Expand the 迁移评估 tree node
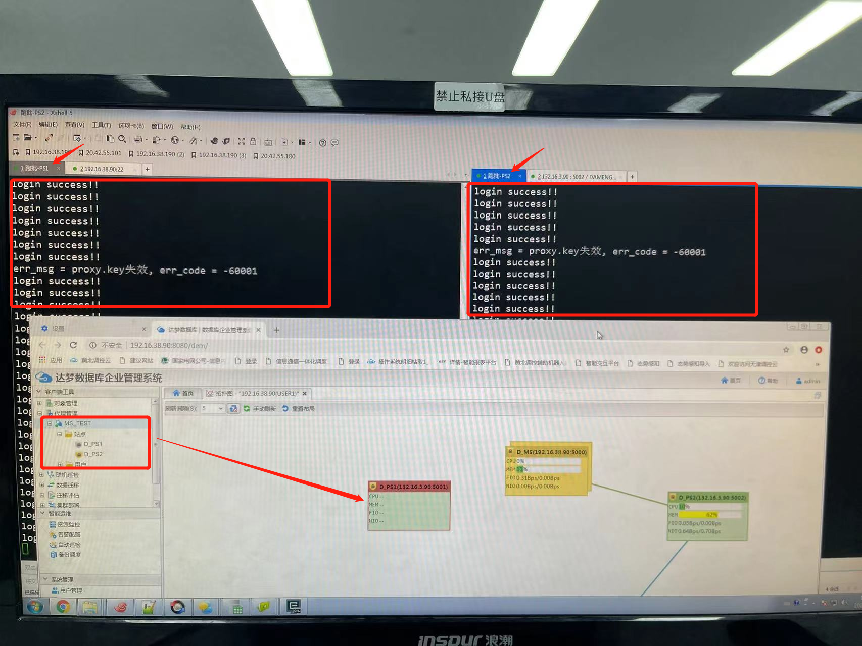Image resolution: width=862 pixels, height=646 pixels. [42, 495]
